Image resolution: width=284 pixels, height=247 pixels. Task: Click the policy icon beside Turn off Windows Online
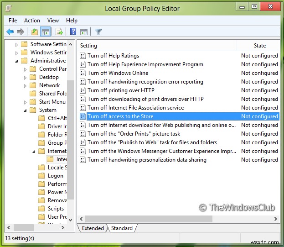[x=83, y=73]
